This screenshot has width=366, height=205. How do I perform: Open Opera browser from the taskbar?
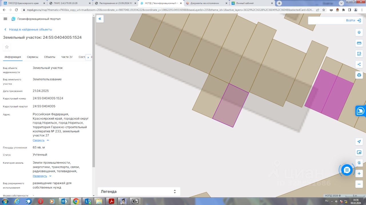tap(40, 201)
